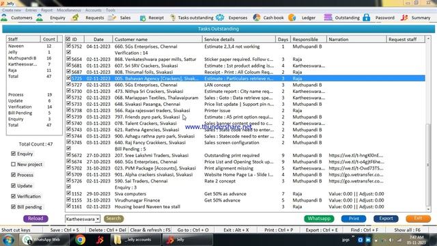Viewport: 437px width, 246px height.
Task: Select the Sales toolbar icon
Action: [x=112, y=18]
